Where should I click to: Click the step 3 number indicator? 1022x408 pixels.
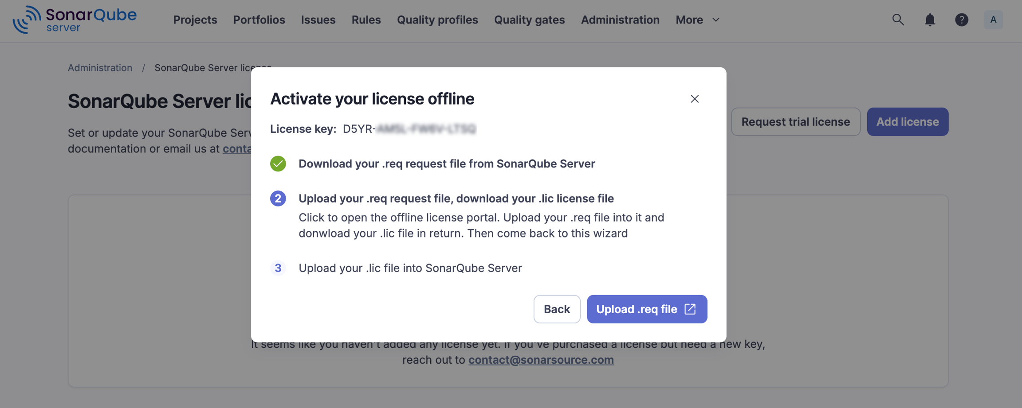tap(278, 268)
